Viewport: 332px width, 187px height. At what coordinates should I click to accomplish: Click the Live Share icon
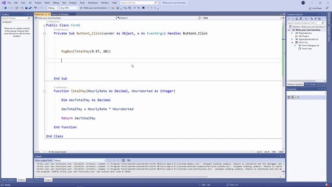click(310, 8)
